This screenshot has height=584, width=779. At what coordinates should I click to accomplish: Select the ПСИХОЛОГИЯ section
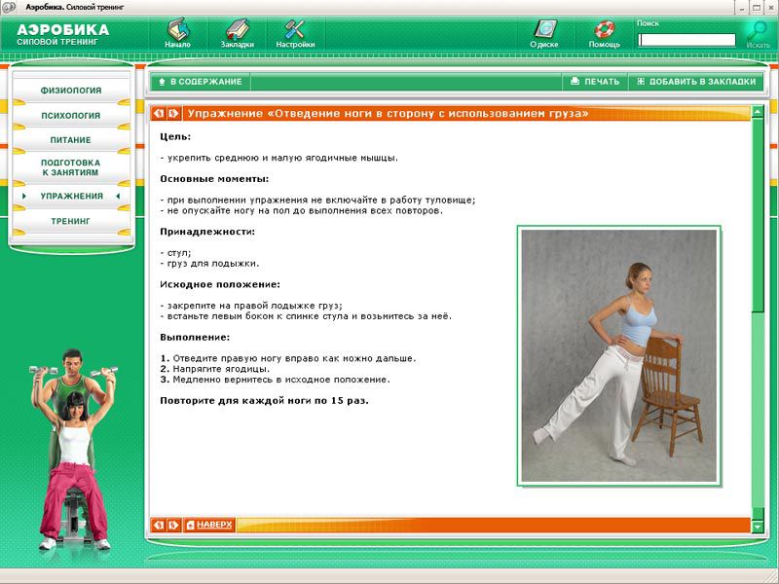click(71, 116)
